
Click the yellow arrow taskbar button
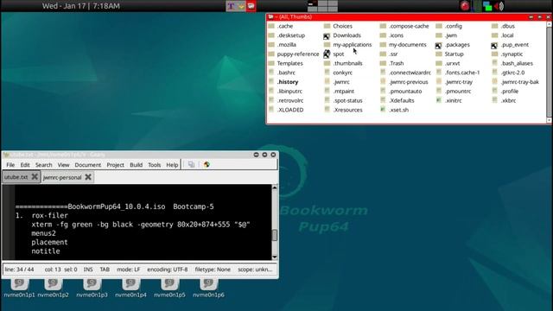241,6
